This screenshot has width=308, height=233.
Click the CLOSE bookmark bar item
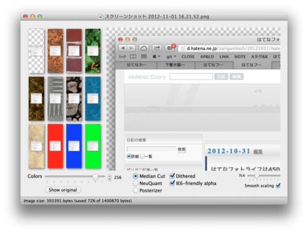(188, 57)
